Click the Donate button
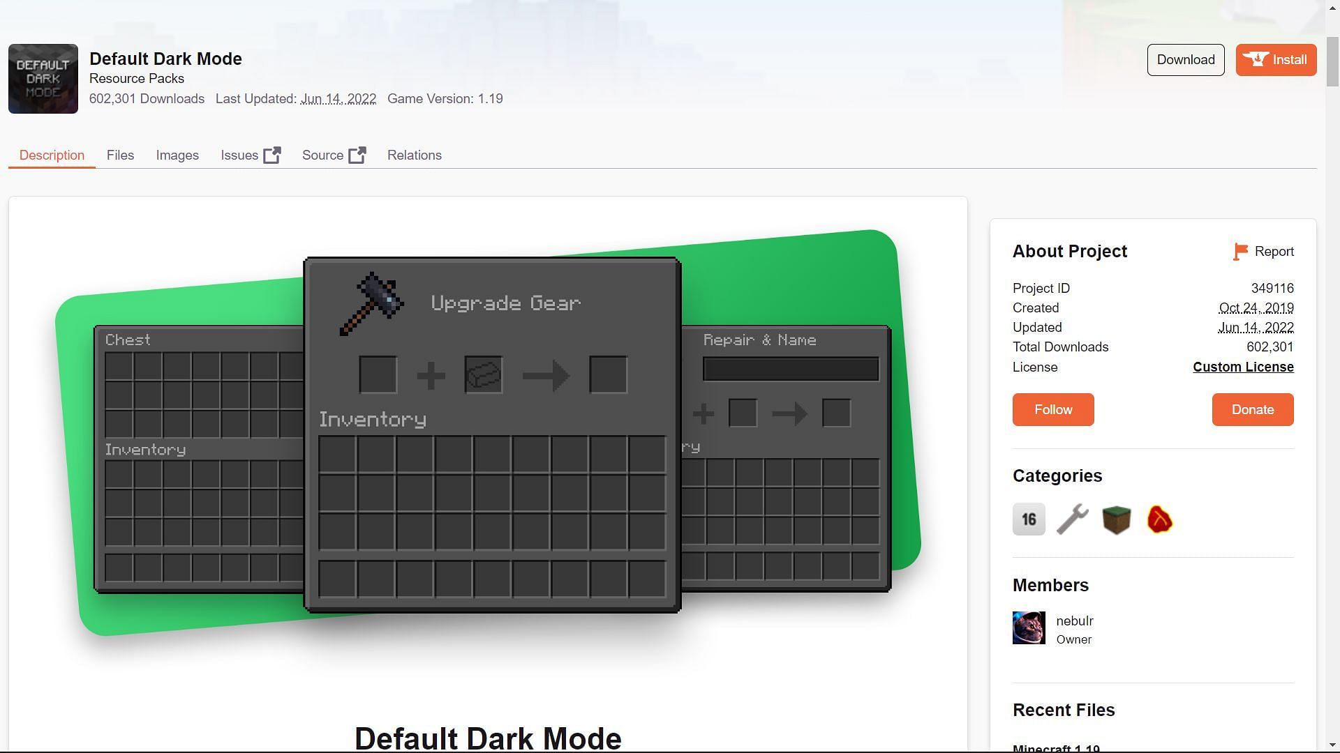Screen dimensions: 1340x753 click(x=1253, y=410)
